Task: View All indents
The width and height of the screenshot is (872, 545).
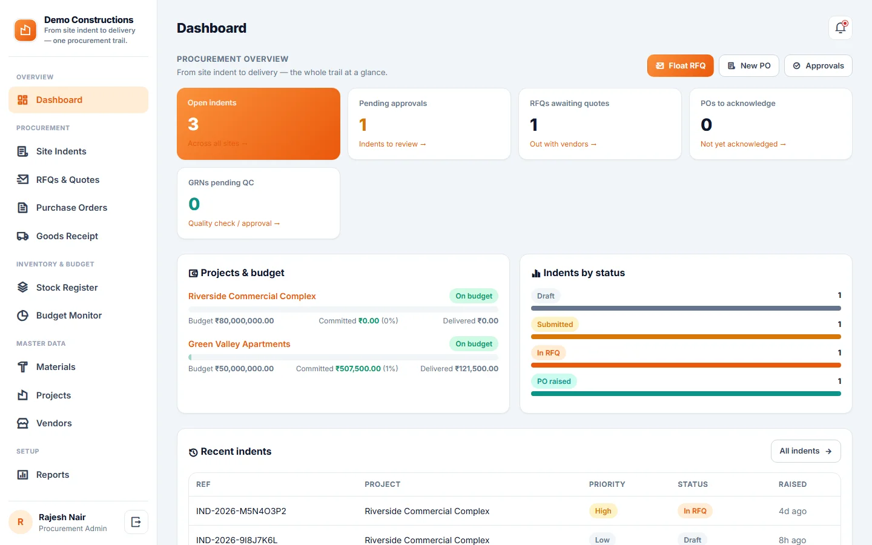Action: [x=805, y=451]
